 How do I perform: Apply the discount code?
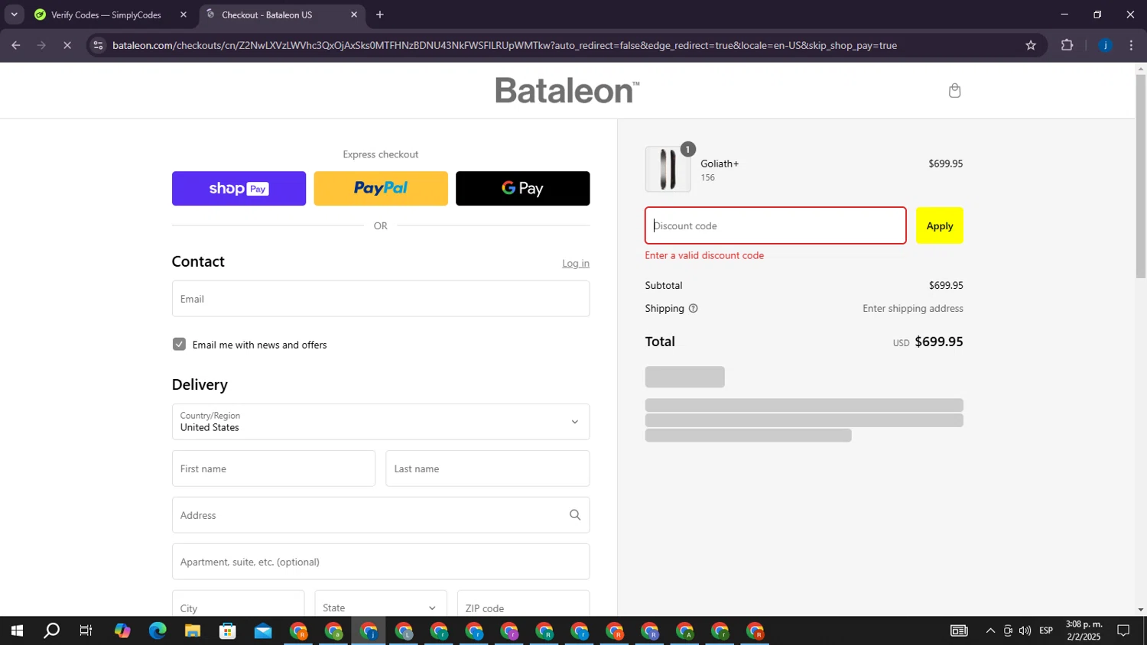click(x=940, y=225)
